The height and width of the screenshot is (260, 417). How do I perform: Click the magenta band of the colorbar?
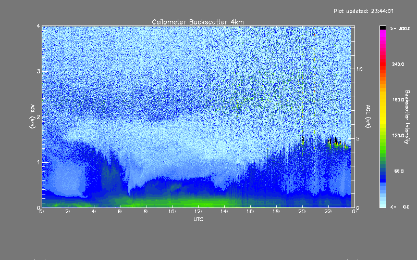(x=383, y=33)
